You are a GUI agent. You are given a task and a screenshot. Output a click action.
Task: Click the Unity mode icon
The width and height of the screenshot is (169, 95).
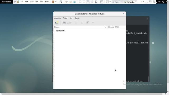pyautogui.click(x=92, y=2)
